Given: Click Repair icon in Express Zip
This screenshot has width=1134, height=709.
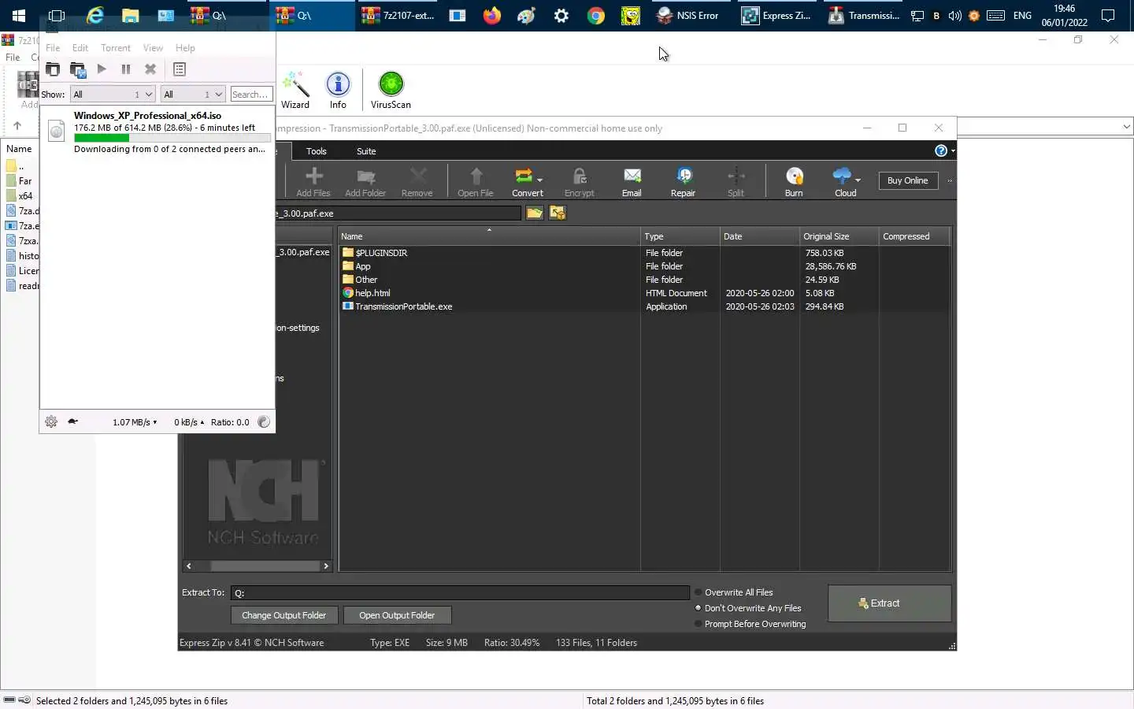Looking at the screenshot, I should tap(683, 182).
